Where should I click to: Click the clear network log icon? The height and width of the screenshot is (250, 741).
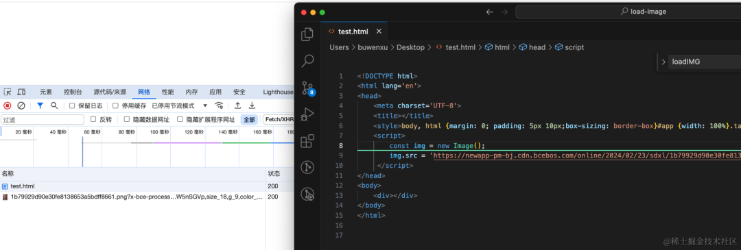coord(21,105)
